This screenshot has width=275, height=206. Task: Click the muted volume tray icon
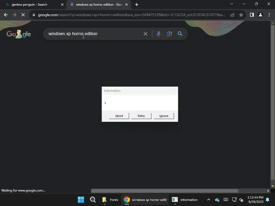[241, 200]
